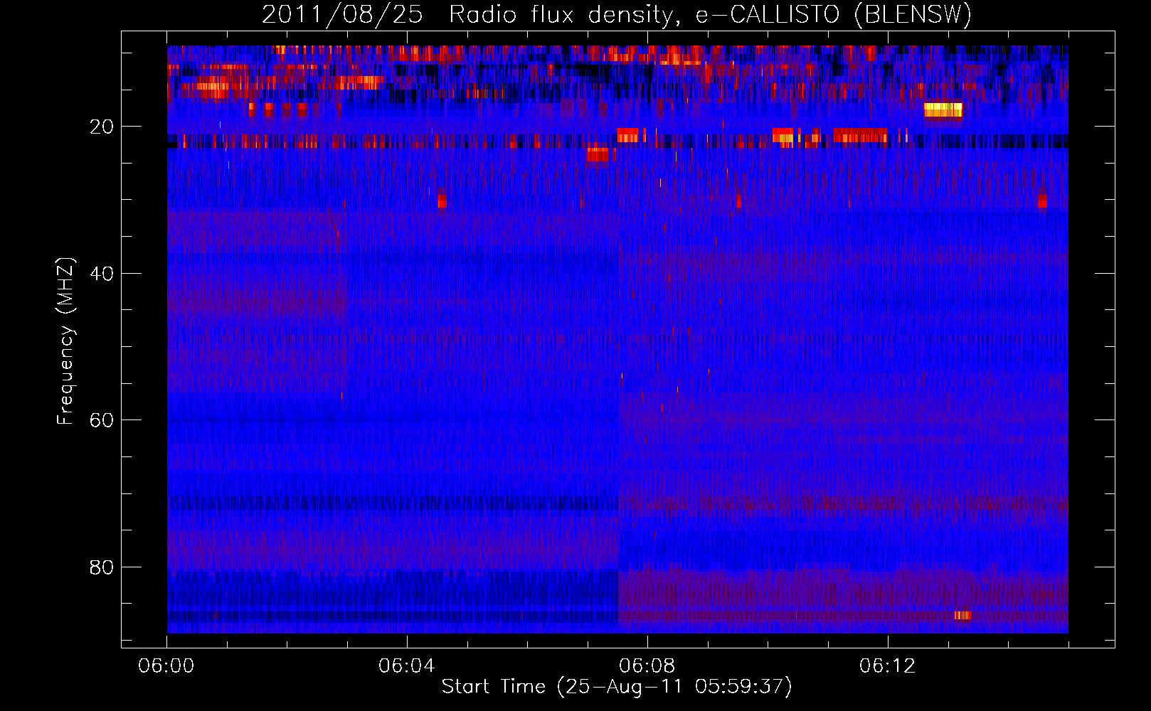
Task: Click the date '2011/08/25' in the title
Action: pyautogui.click(x=343, y=14)
